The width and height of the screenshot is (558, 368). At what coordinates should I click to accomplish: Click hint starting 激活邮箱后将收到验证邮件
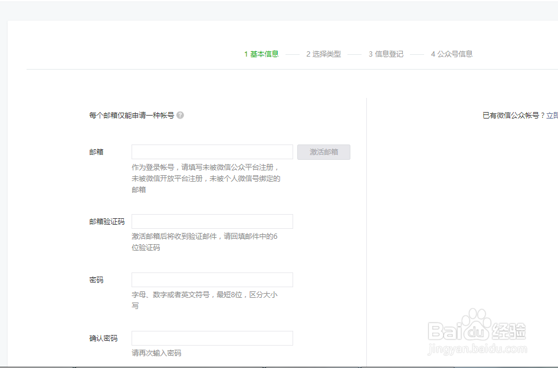pos(205,242)
